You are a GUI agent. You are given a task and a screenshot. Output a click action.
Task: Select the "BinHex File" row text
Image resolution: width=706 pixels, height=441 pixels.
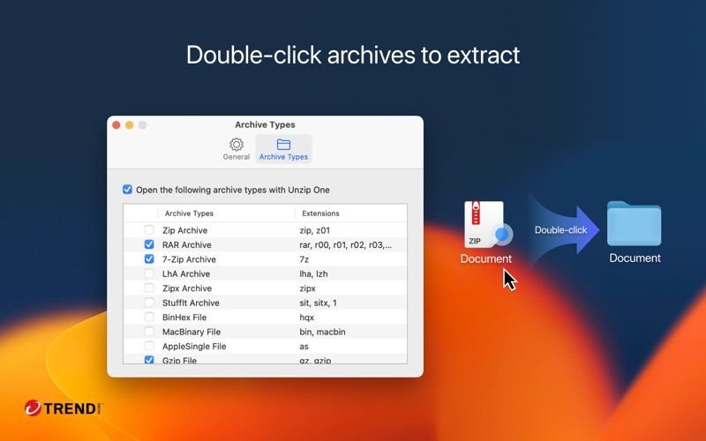[184, 318]
